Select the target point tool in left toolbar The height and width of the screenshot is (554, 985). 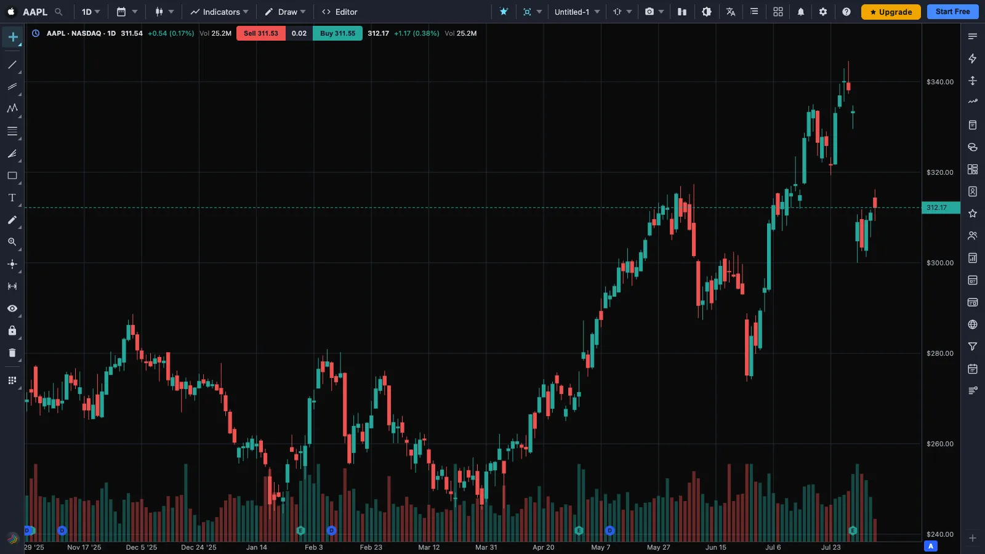(12, 264)
